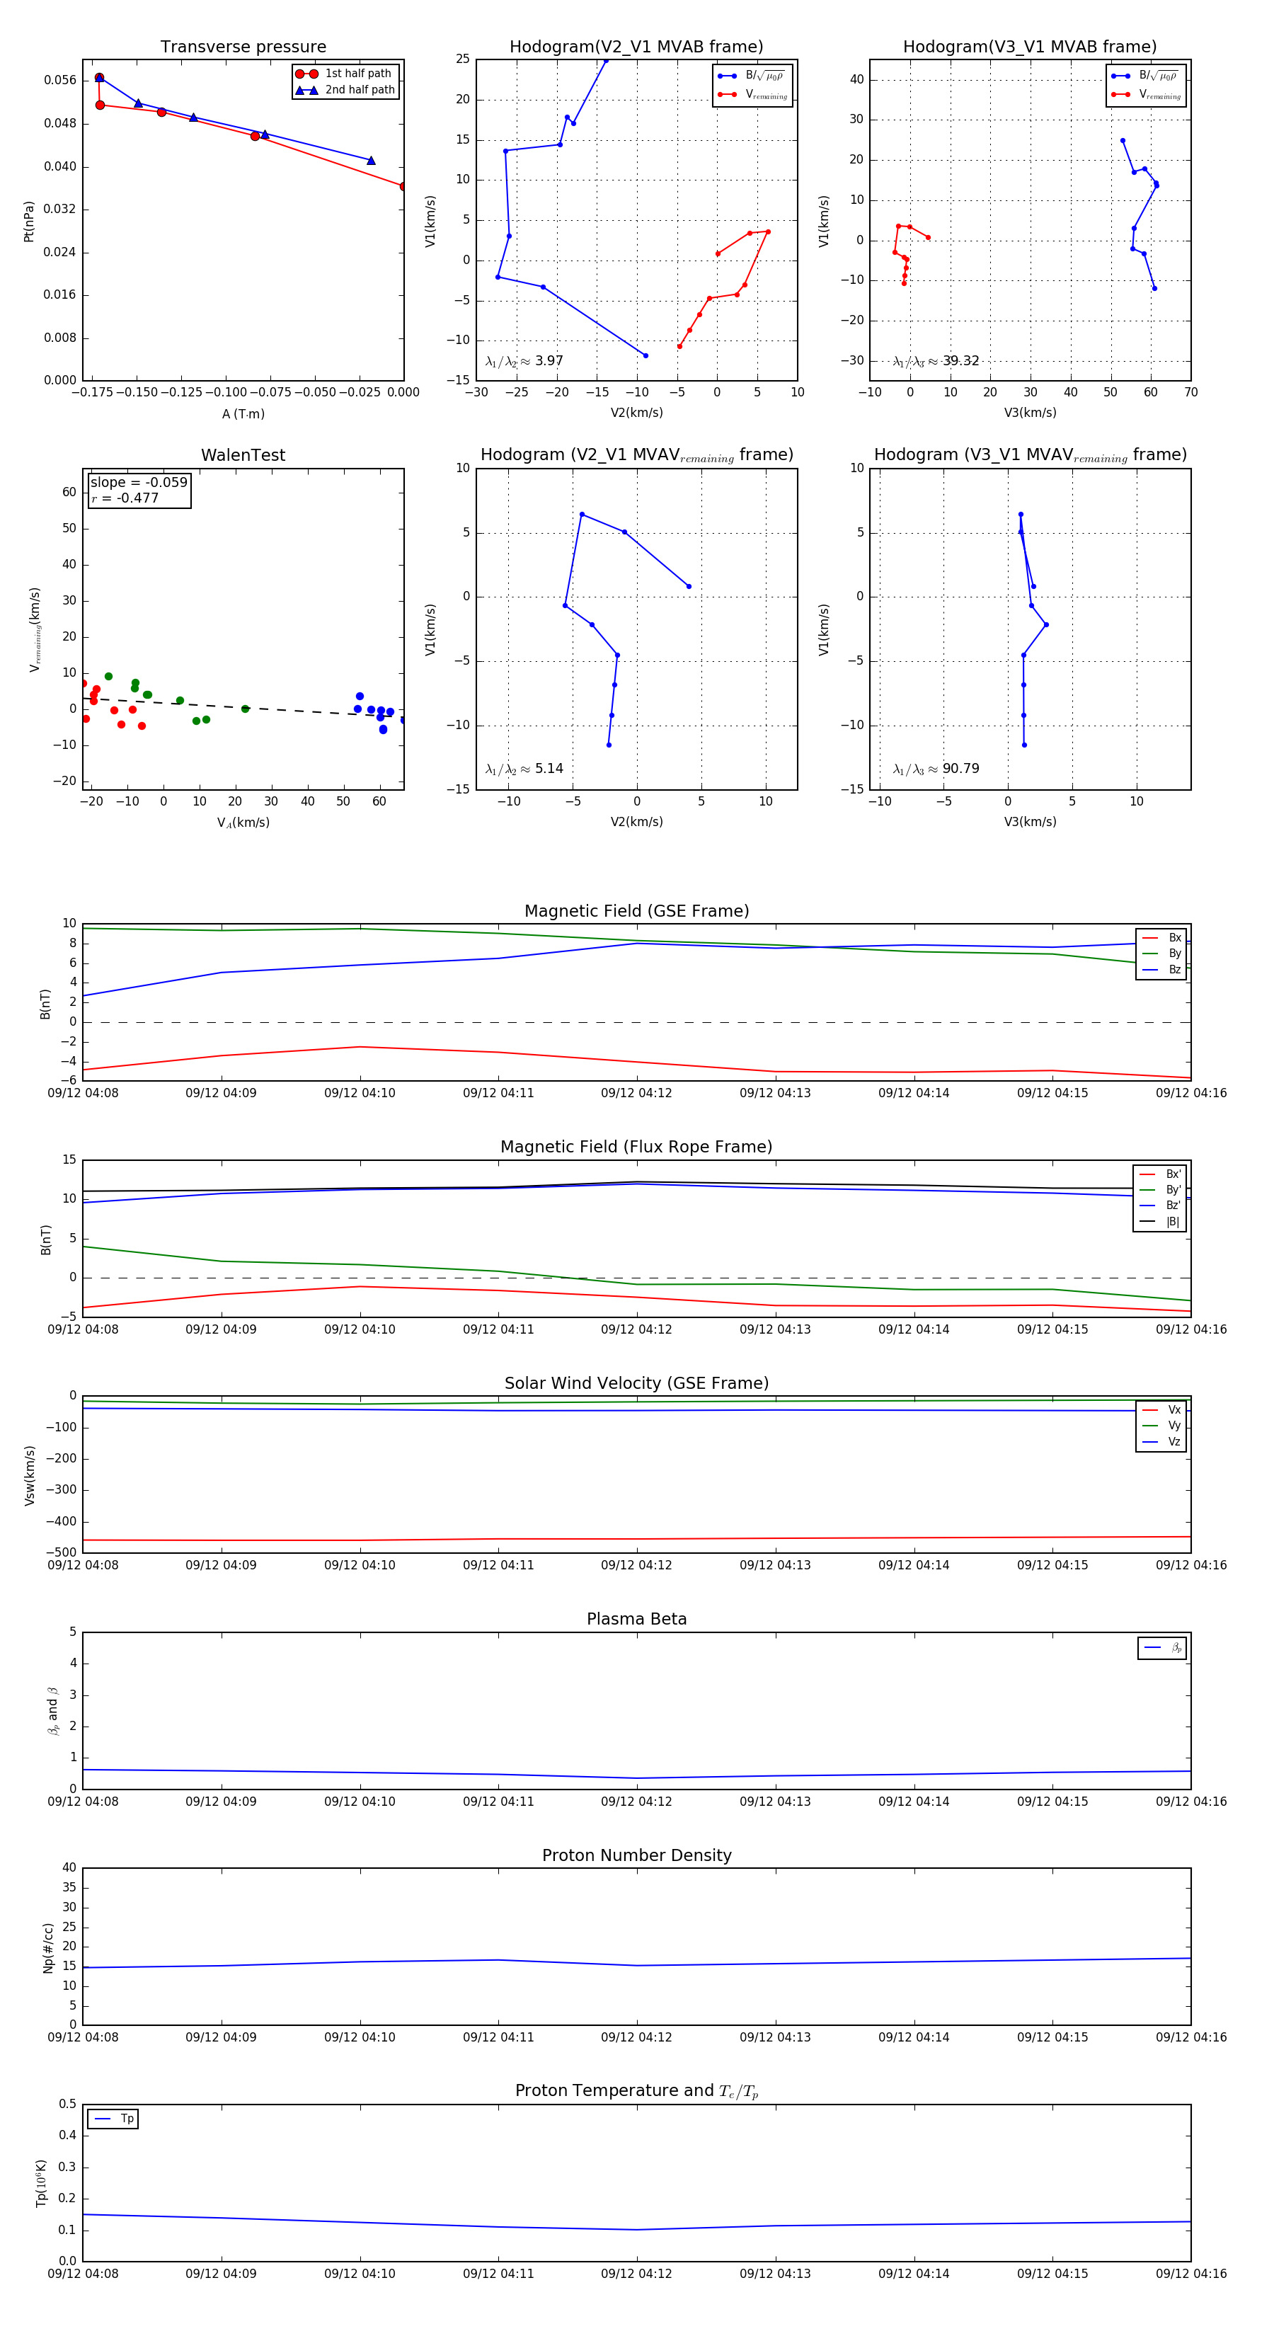1274x2336 pixels.
Task: Click the beta_p legend in Plasma Beta panel
Action: point(1162,1648)
